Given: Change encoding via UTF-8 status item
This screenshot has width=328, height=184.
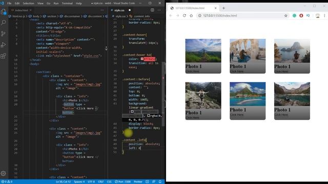Looking at the screenshot, I should coord(91,182).
